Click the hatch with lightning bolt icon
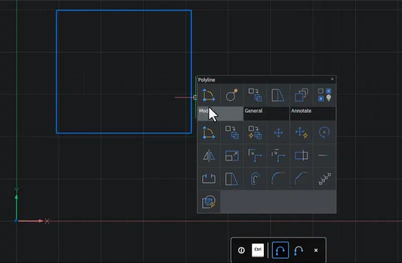Viewport: 402px width, 263px height. click(209, 202)
